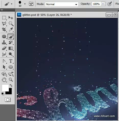The height and width of the screenshot is (121, 119).
Task: Open the brush Mode dropdown showing Normal
Action: coord(62,4)
